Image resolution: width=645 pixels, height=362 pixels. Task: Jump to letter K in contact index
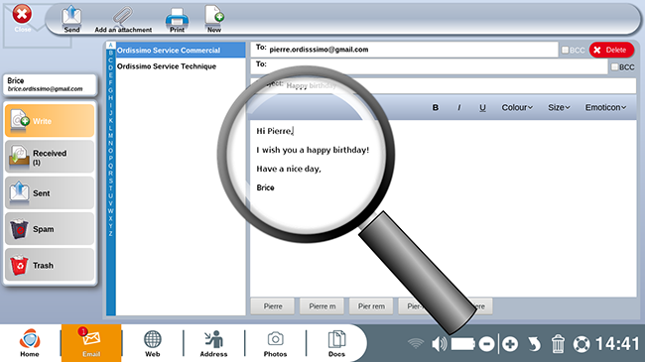pos(110,121)
